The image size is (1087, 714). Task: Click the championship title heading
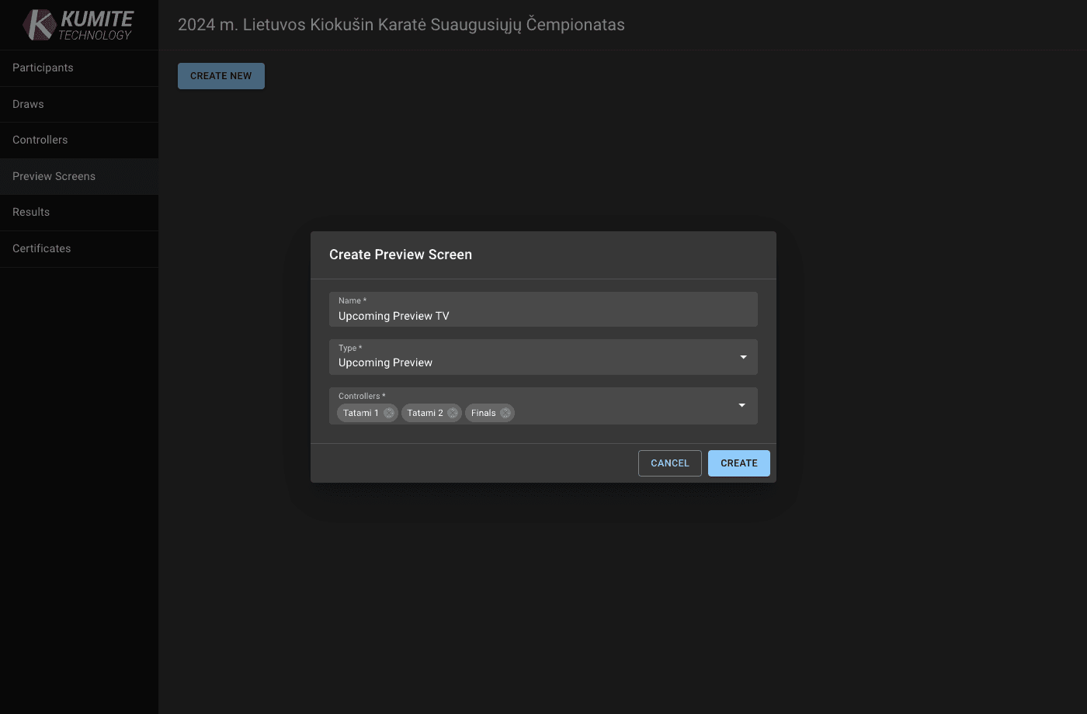click(401, 25)
